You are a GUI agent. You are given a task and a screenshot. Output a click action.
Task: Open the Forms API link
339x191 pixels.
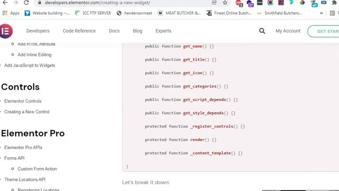point(14,158)
